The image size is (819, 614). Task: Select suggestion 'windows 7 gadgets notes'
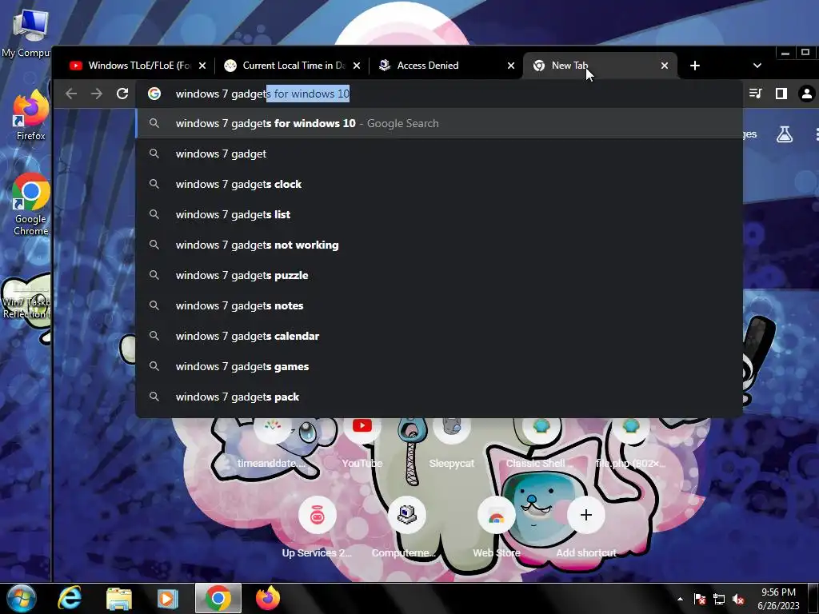[x=439, y=305]
